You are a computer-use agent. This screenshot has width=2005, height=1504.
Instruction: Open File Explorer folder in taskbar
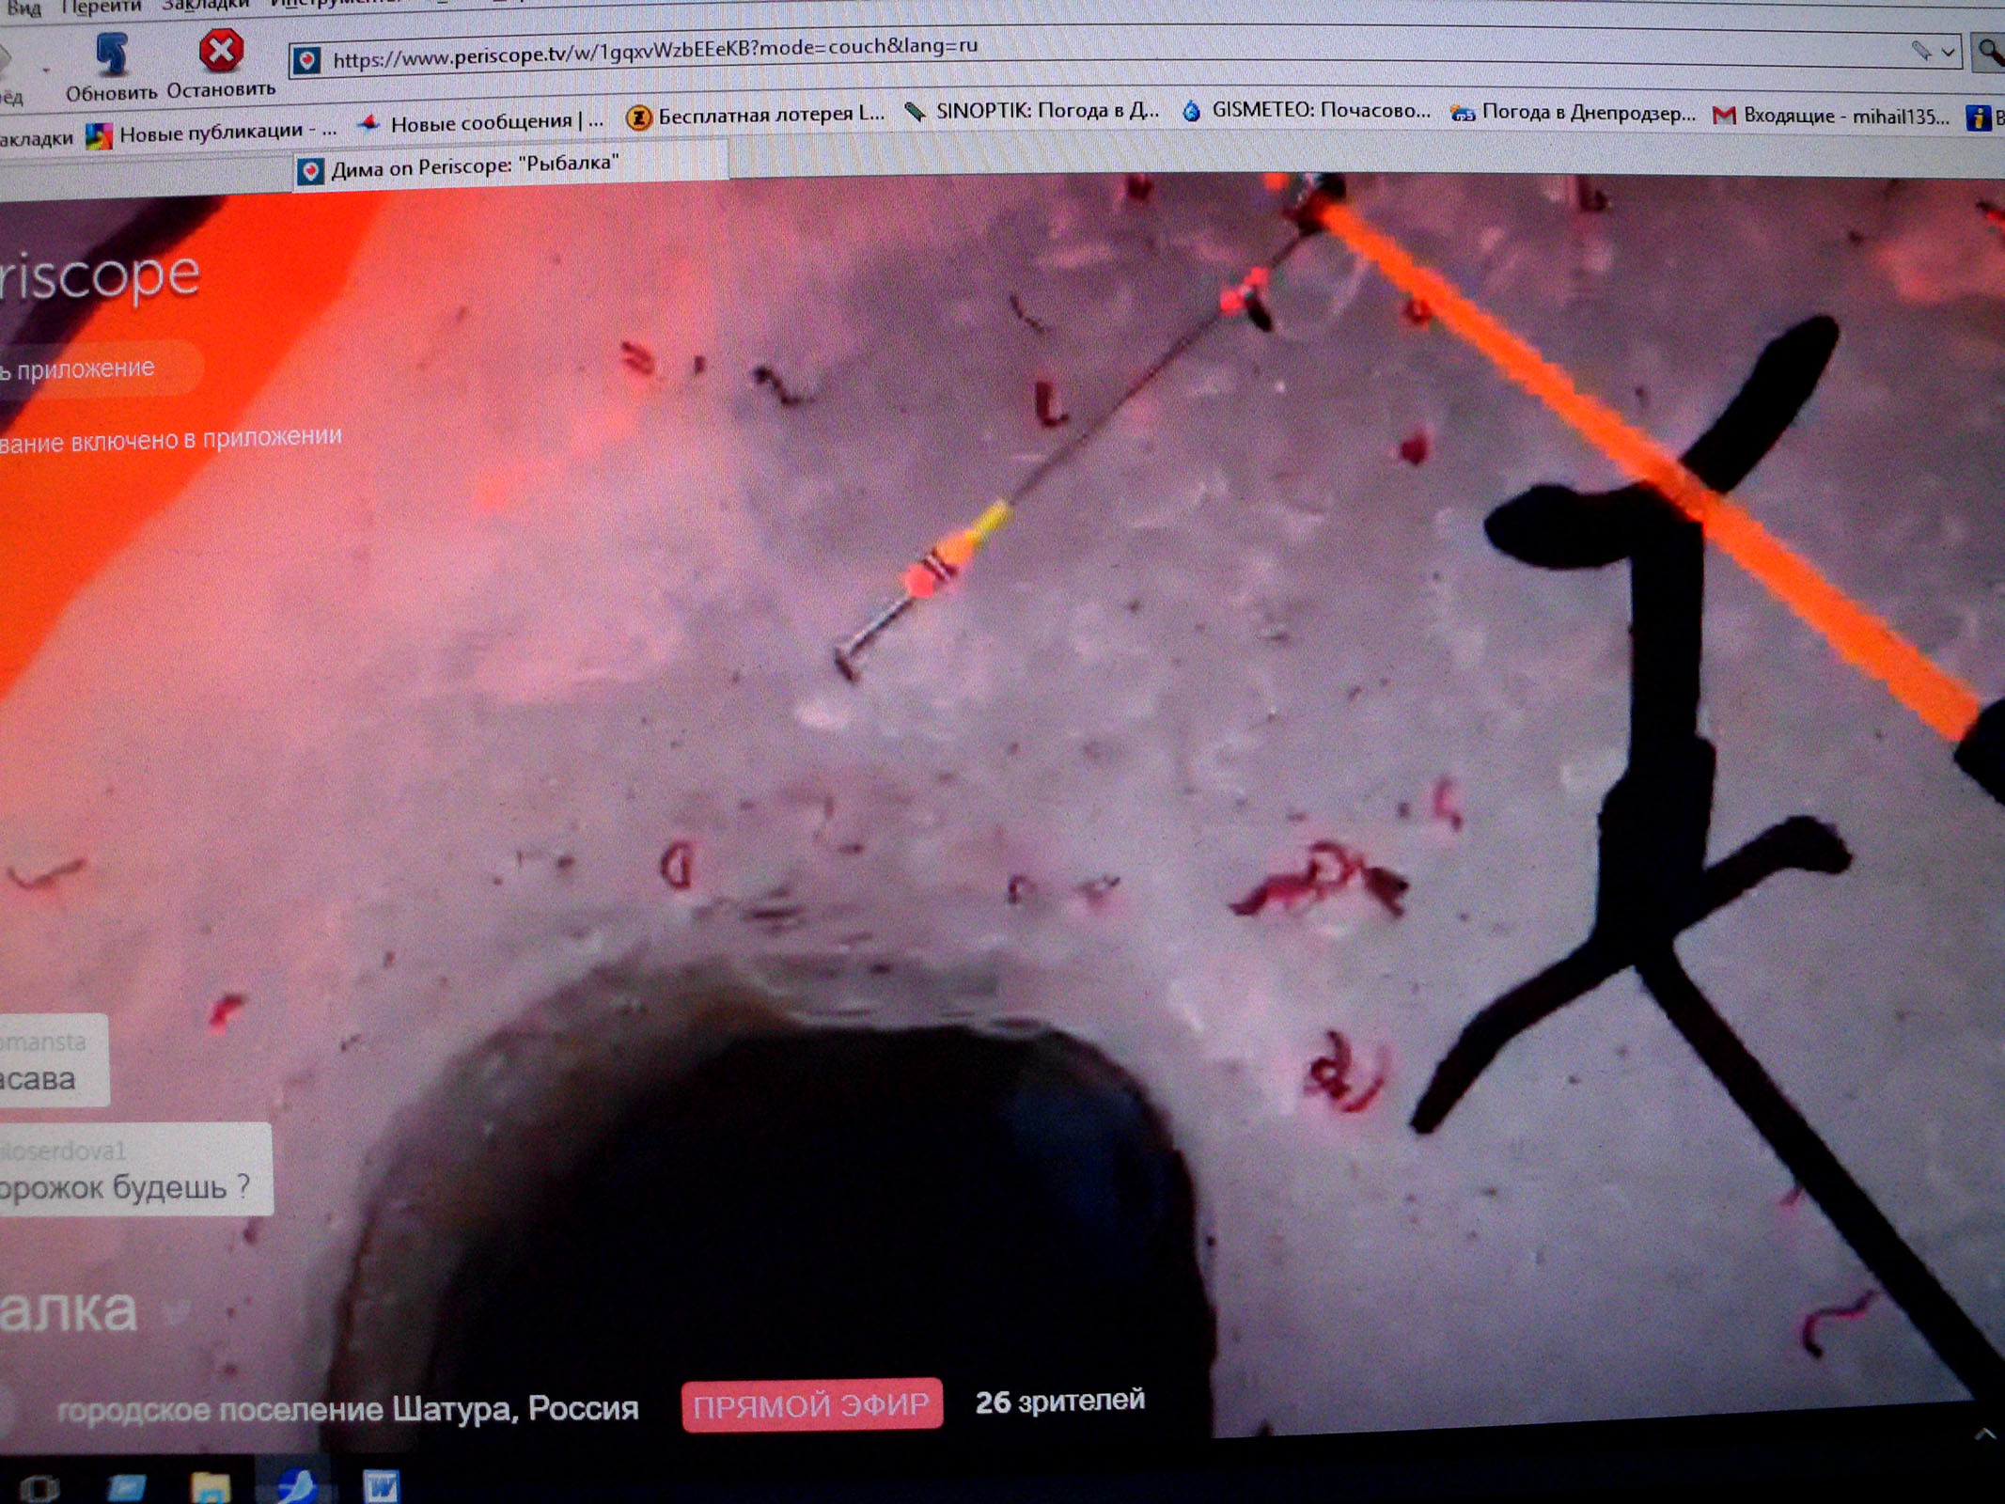point(210,1486)
